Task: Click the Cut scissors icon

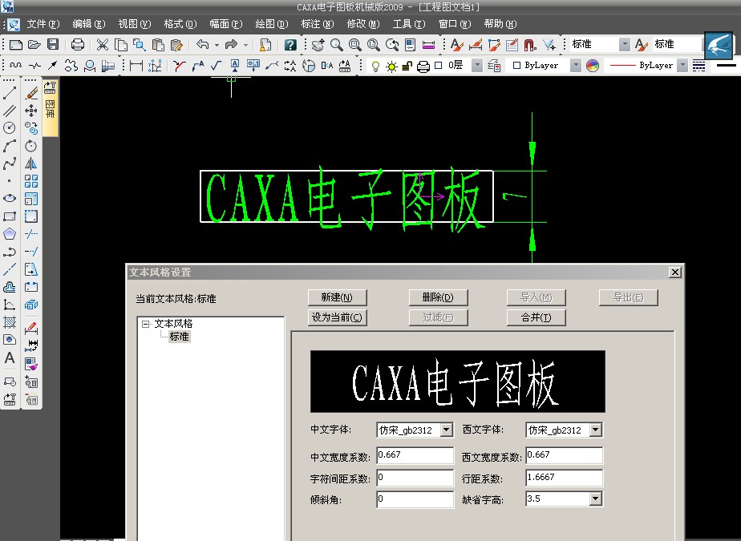Action: tap(102, 44)
